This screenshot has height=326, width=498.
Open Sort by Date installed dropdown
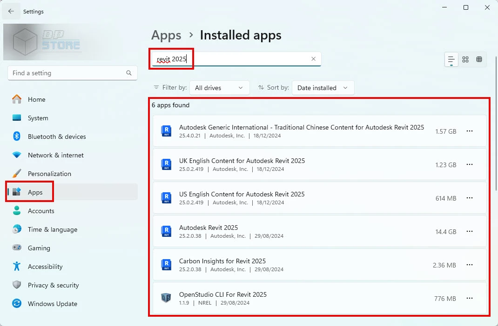[x=323, y=88]
